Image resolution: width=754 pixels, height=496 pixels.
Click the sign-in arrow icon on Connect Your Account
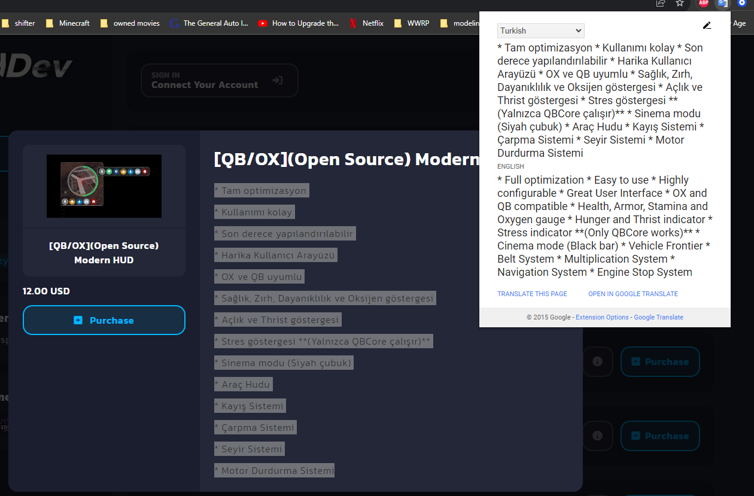point(278,80)
